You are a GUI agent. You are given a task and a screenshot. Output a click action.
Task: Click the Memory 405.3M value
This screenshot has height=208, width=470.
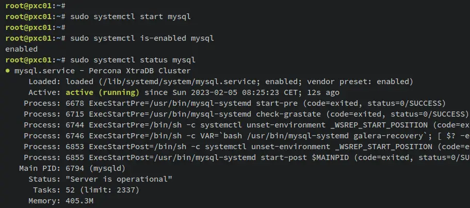(x=79, y=201)
